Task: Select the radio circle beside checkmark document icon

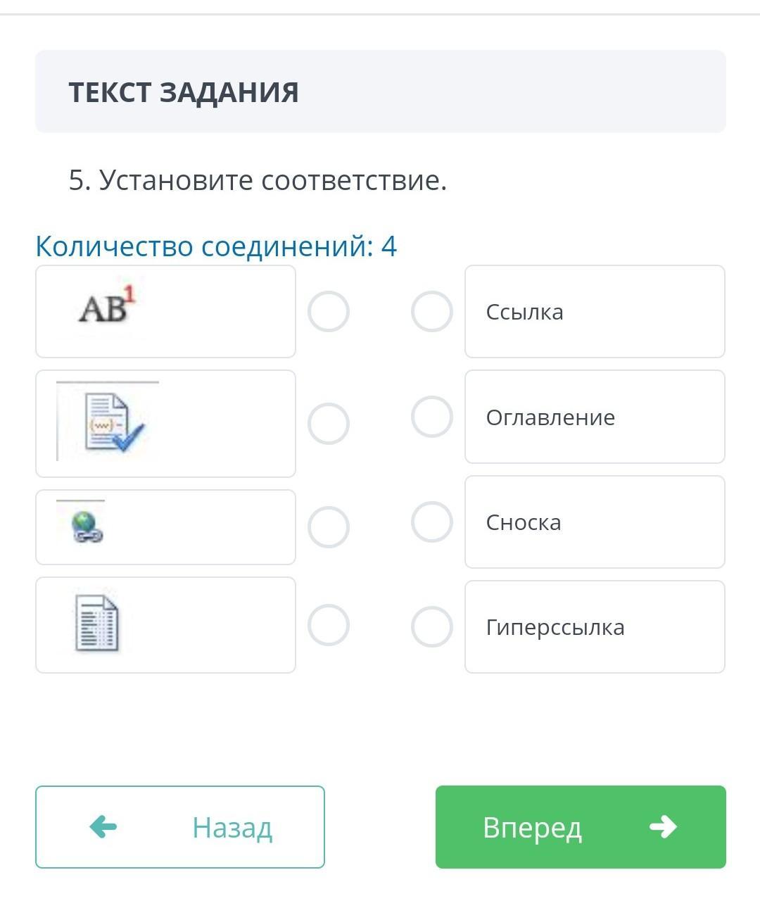Action: pyautogui.click(x=329, y=424)
